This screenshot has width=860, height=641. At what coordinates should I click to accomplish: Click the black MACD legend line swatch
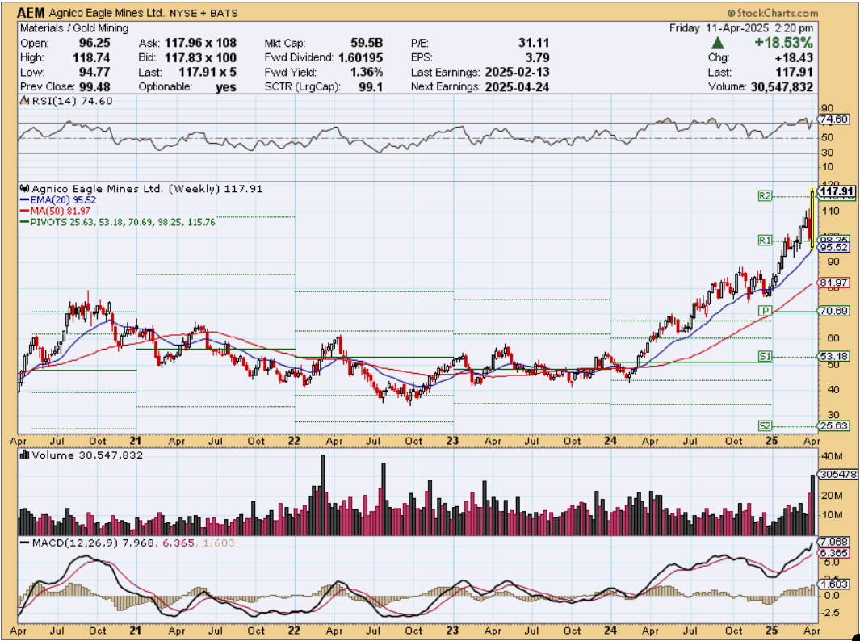click(24, 543)
